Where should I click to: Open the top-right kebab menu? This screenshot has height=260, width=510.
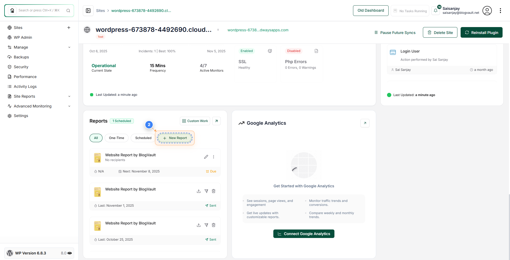[500, 11]
